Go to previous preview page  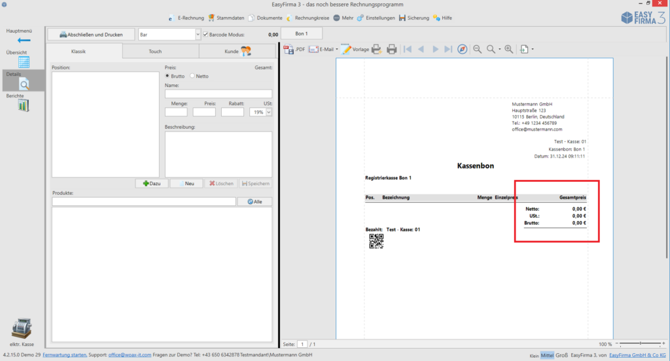421,50
